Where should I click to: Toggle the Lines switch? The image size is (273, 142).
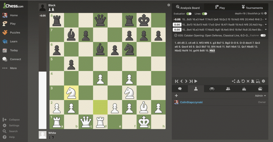[204, 14]
